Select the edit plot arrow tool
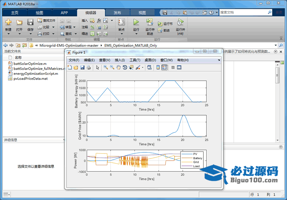 coord(98,68)
